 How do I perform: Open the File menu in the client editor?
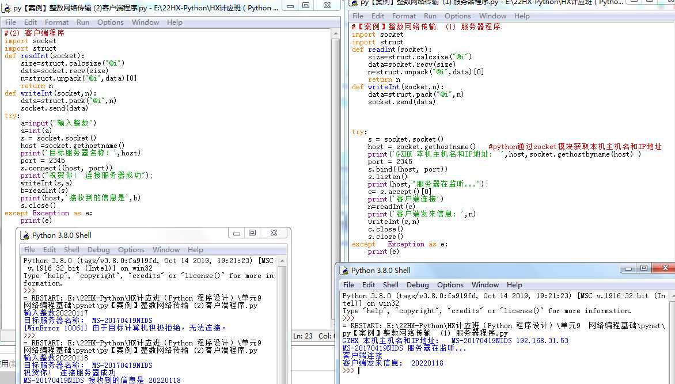coord(10,22)
